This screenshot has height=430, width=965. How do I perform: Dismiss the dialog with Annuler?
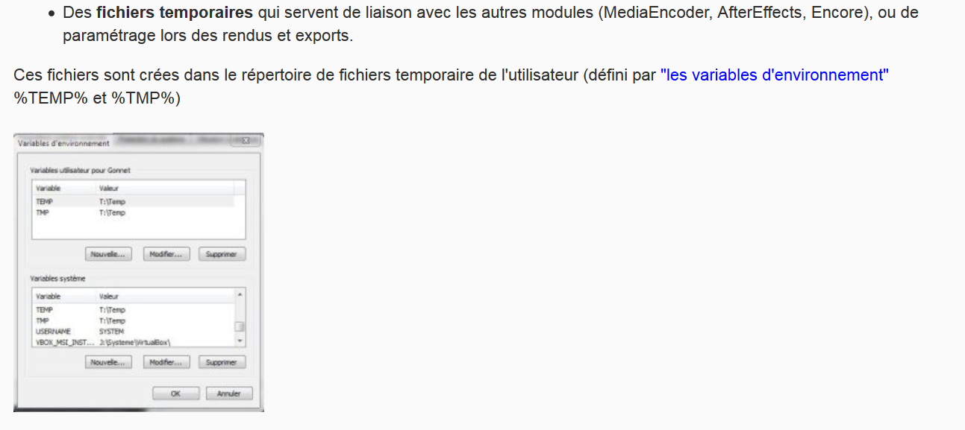[229, 393]
